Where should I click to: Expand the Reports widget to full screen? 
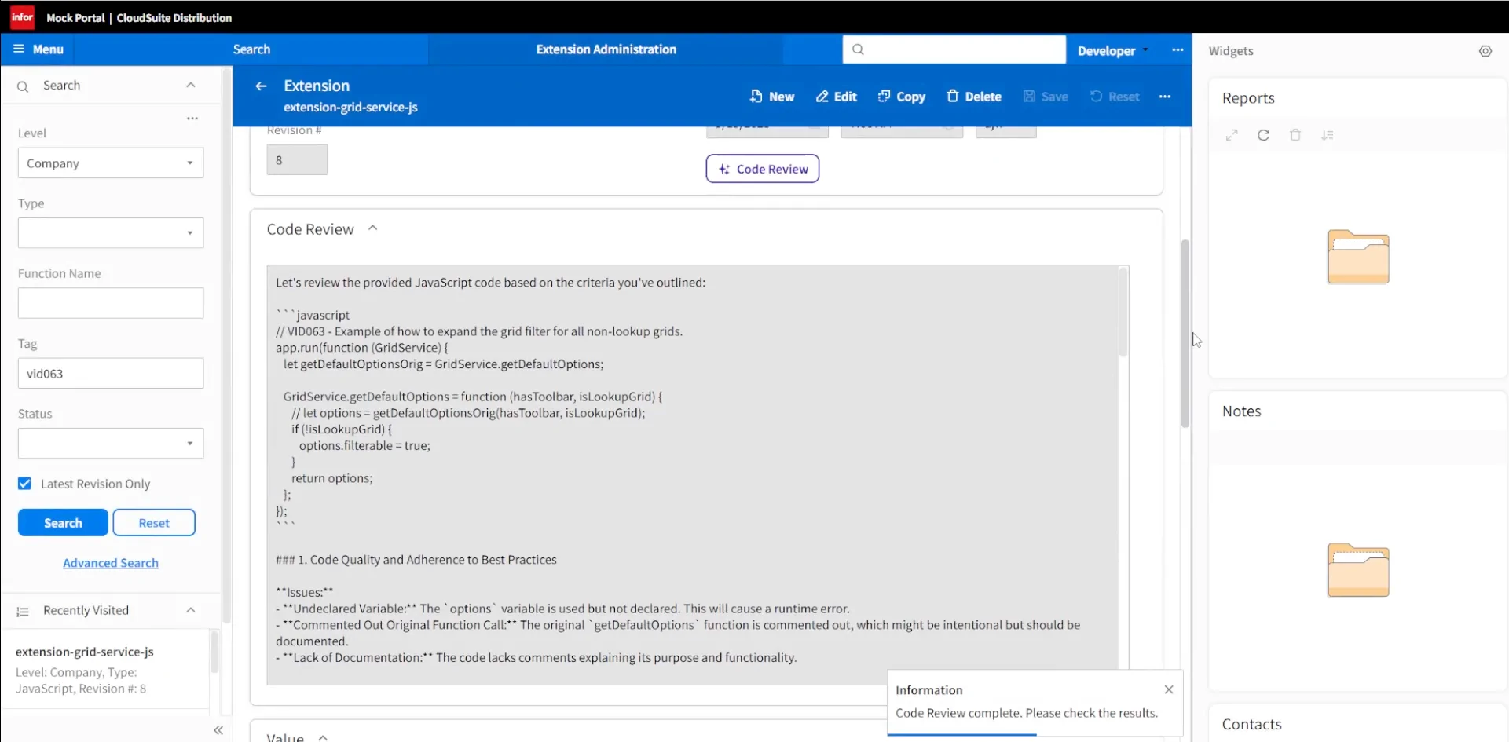pos(1232,135)
